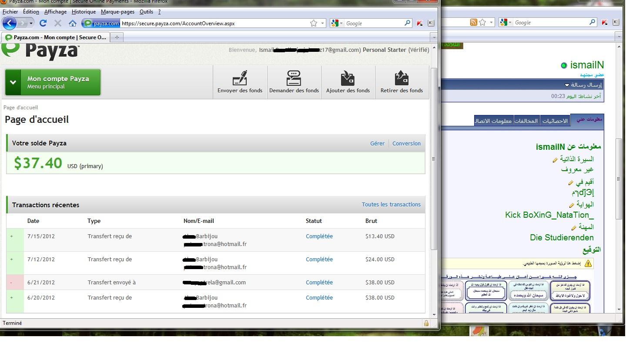Click the red Kaspersky icon in front toolbar
This screenshot has width=626, height=344.
pyautogui.click(x=420, y=24)
